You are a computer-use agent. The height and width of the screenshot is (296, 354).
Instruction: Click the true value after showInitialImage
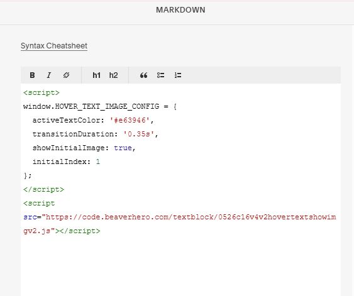[x=123, y=148]
